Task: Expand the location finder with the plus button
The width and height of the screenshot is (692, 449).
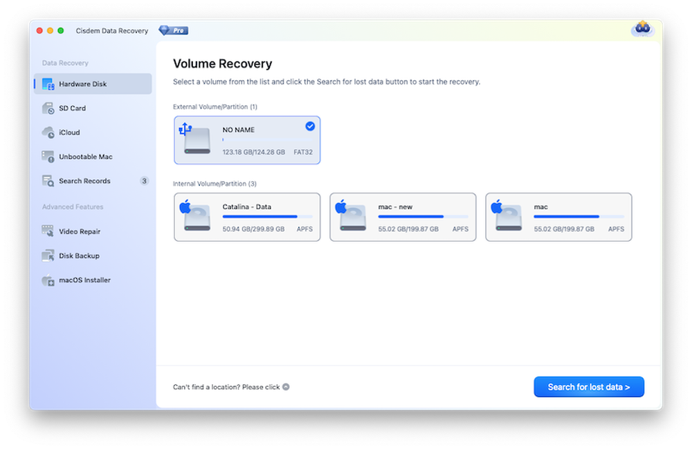Action: pyautogui.click(x=285, y=387)
